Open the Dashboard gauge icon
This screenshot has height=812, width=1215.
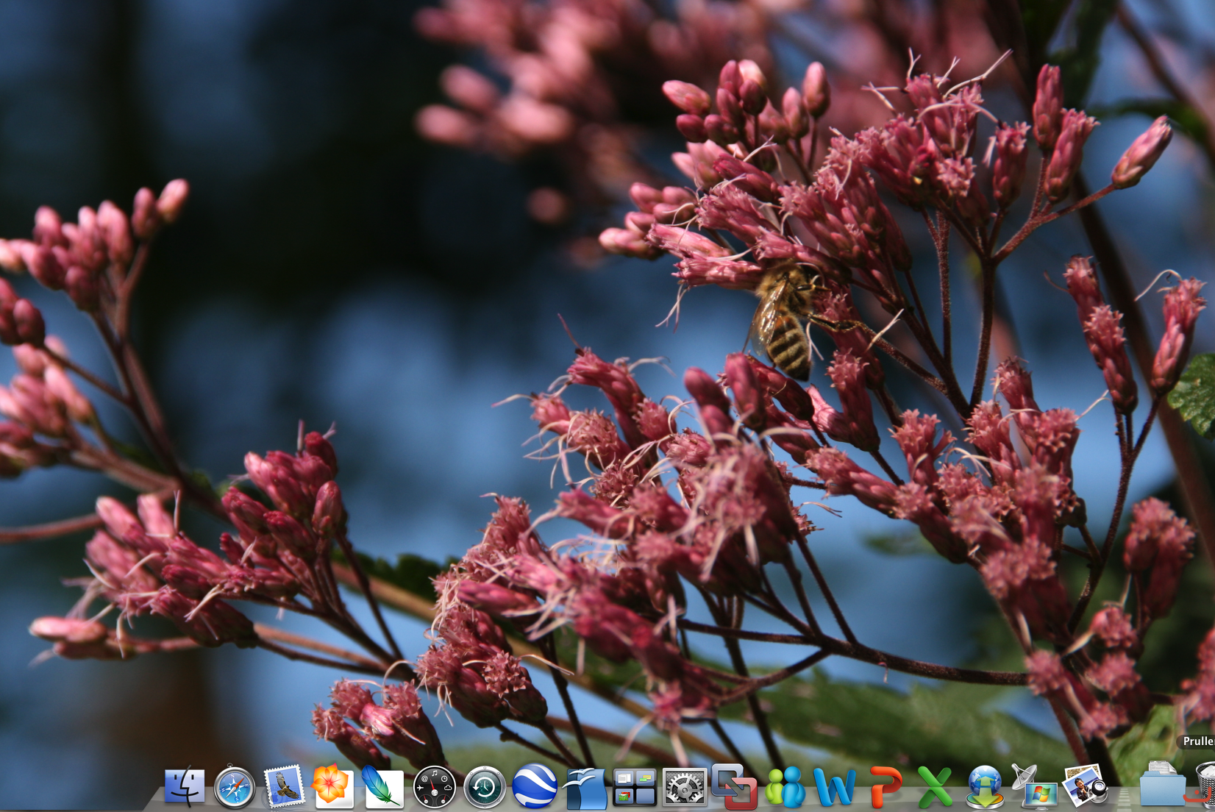(434, 788)
